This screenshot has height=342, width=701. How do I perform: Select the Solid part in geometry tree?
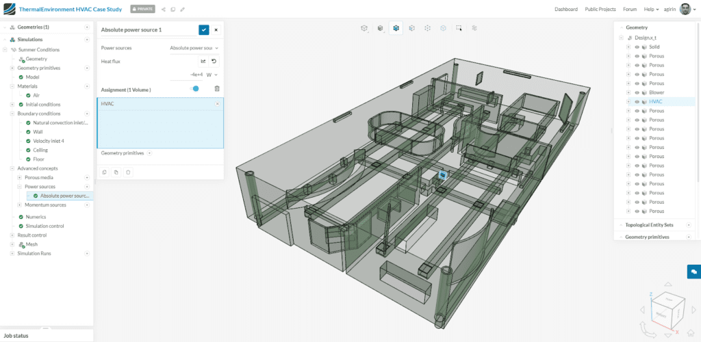point(654,47)
